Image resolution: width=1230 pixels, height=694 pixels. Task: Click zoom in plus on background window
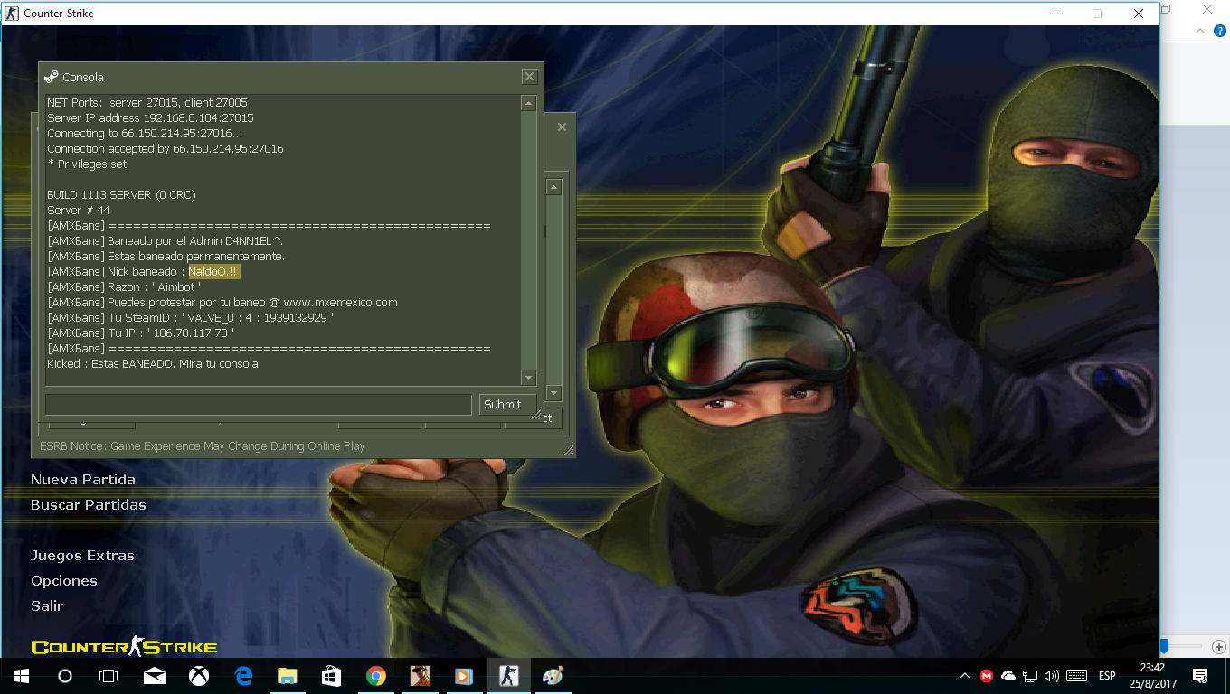tap(1219, 646)
